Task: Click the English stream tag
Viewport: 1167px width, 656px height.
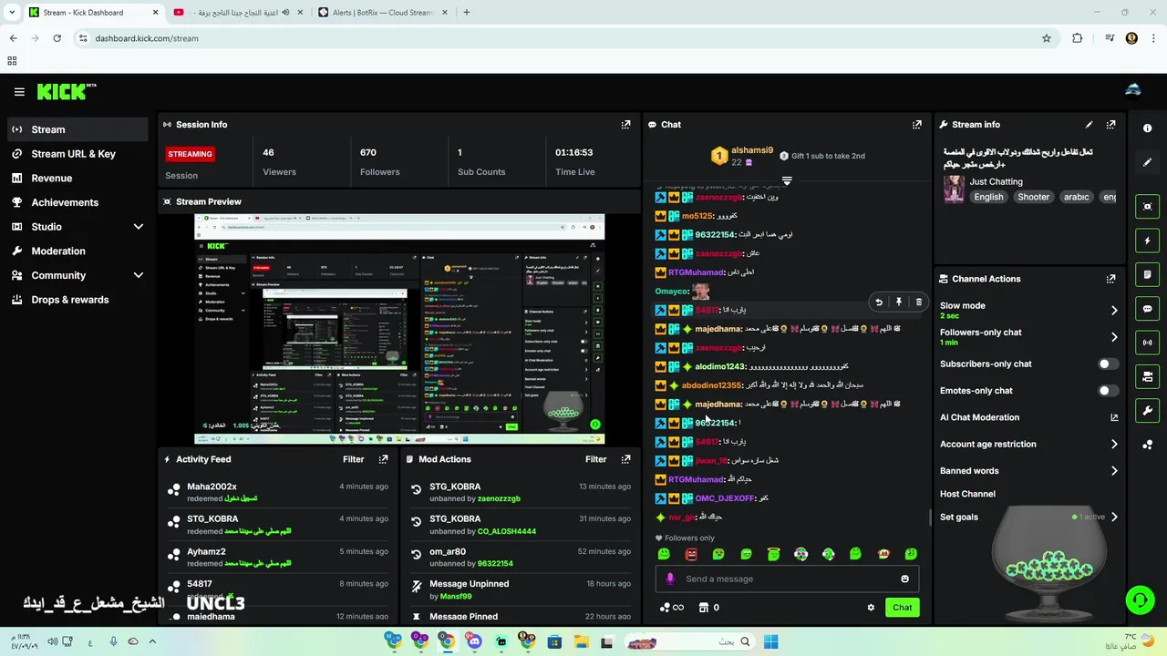Action: pos(988,197)
